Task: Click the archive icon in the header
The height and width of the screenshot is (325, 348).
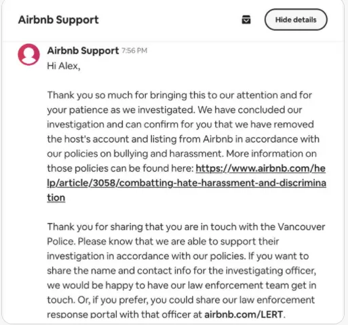Action: click(246, 20)
